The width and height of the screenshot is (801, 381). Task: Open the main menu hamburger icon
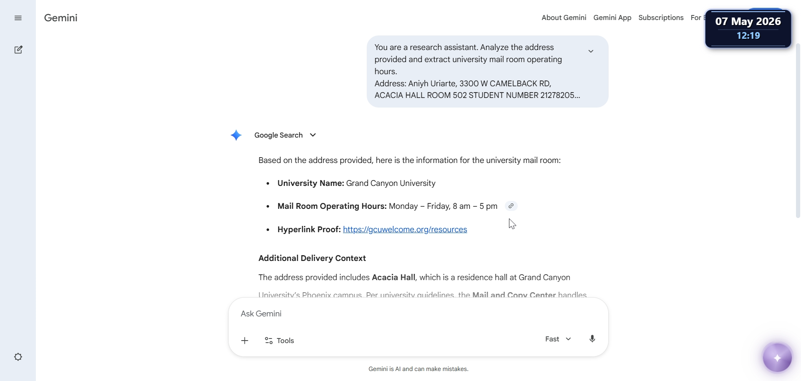click(18, 18)
